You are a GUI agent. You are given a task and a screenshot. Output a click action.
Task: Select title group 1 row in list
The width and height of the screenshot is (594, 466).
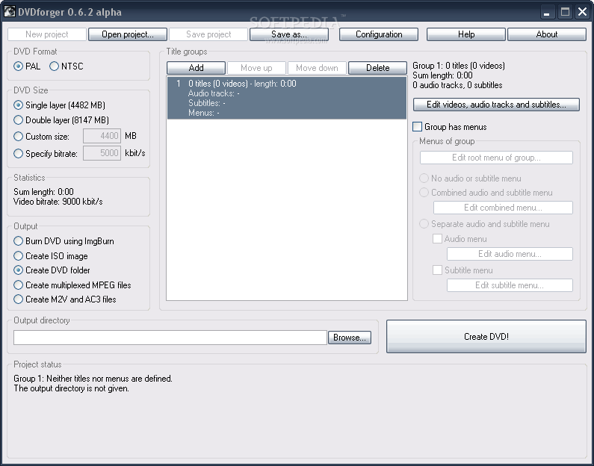coord(287,98)
